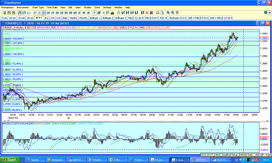Image resolution: width=272 pixels, height=163 pixels.
Task: Click the candlestick chart type icon
Action: tap(20, 13)
